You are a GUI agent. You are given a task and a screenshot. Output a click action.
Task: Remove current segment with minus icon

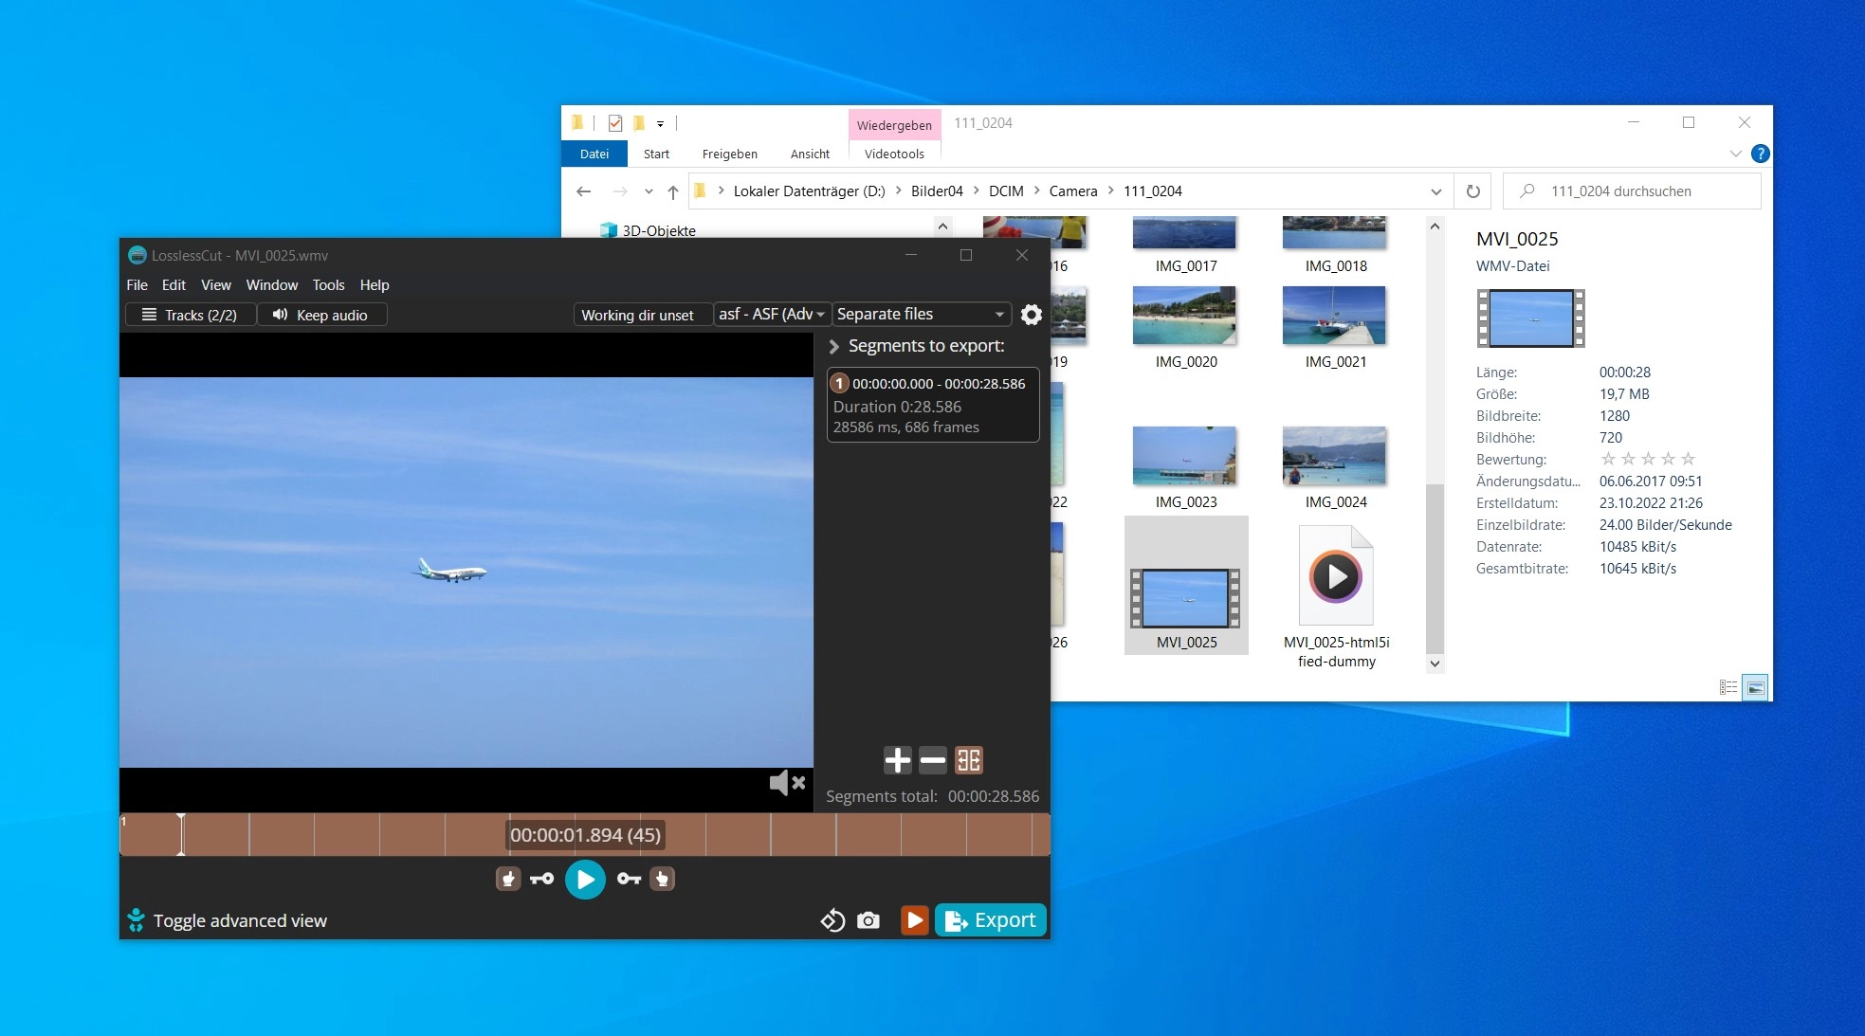click(933, 760)
